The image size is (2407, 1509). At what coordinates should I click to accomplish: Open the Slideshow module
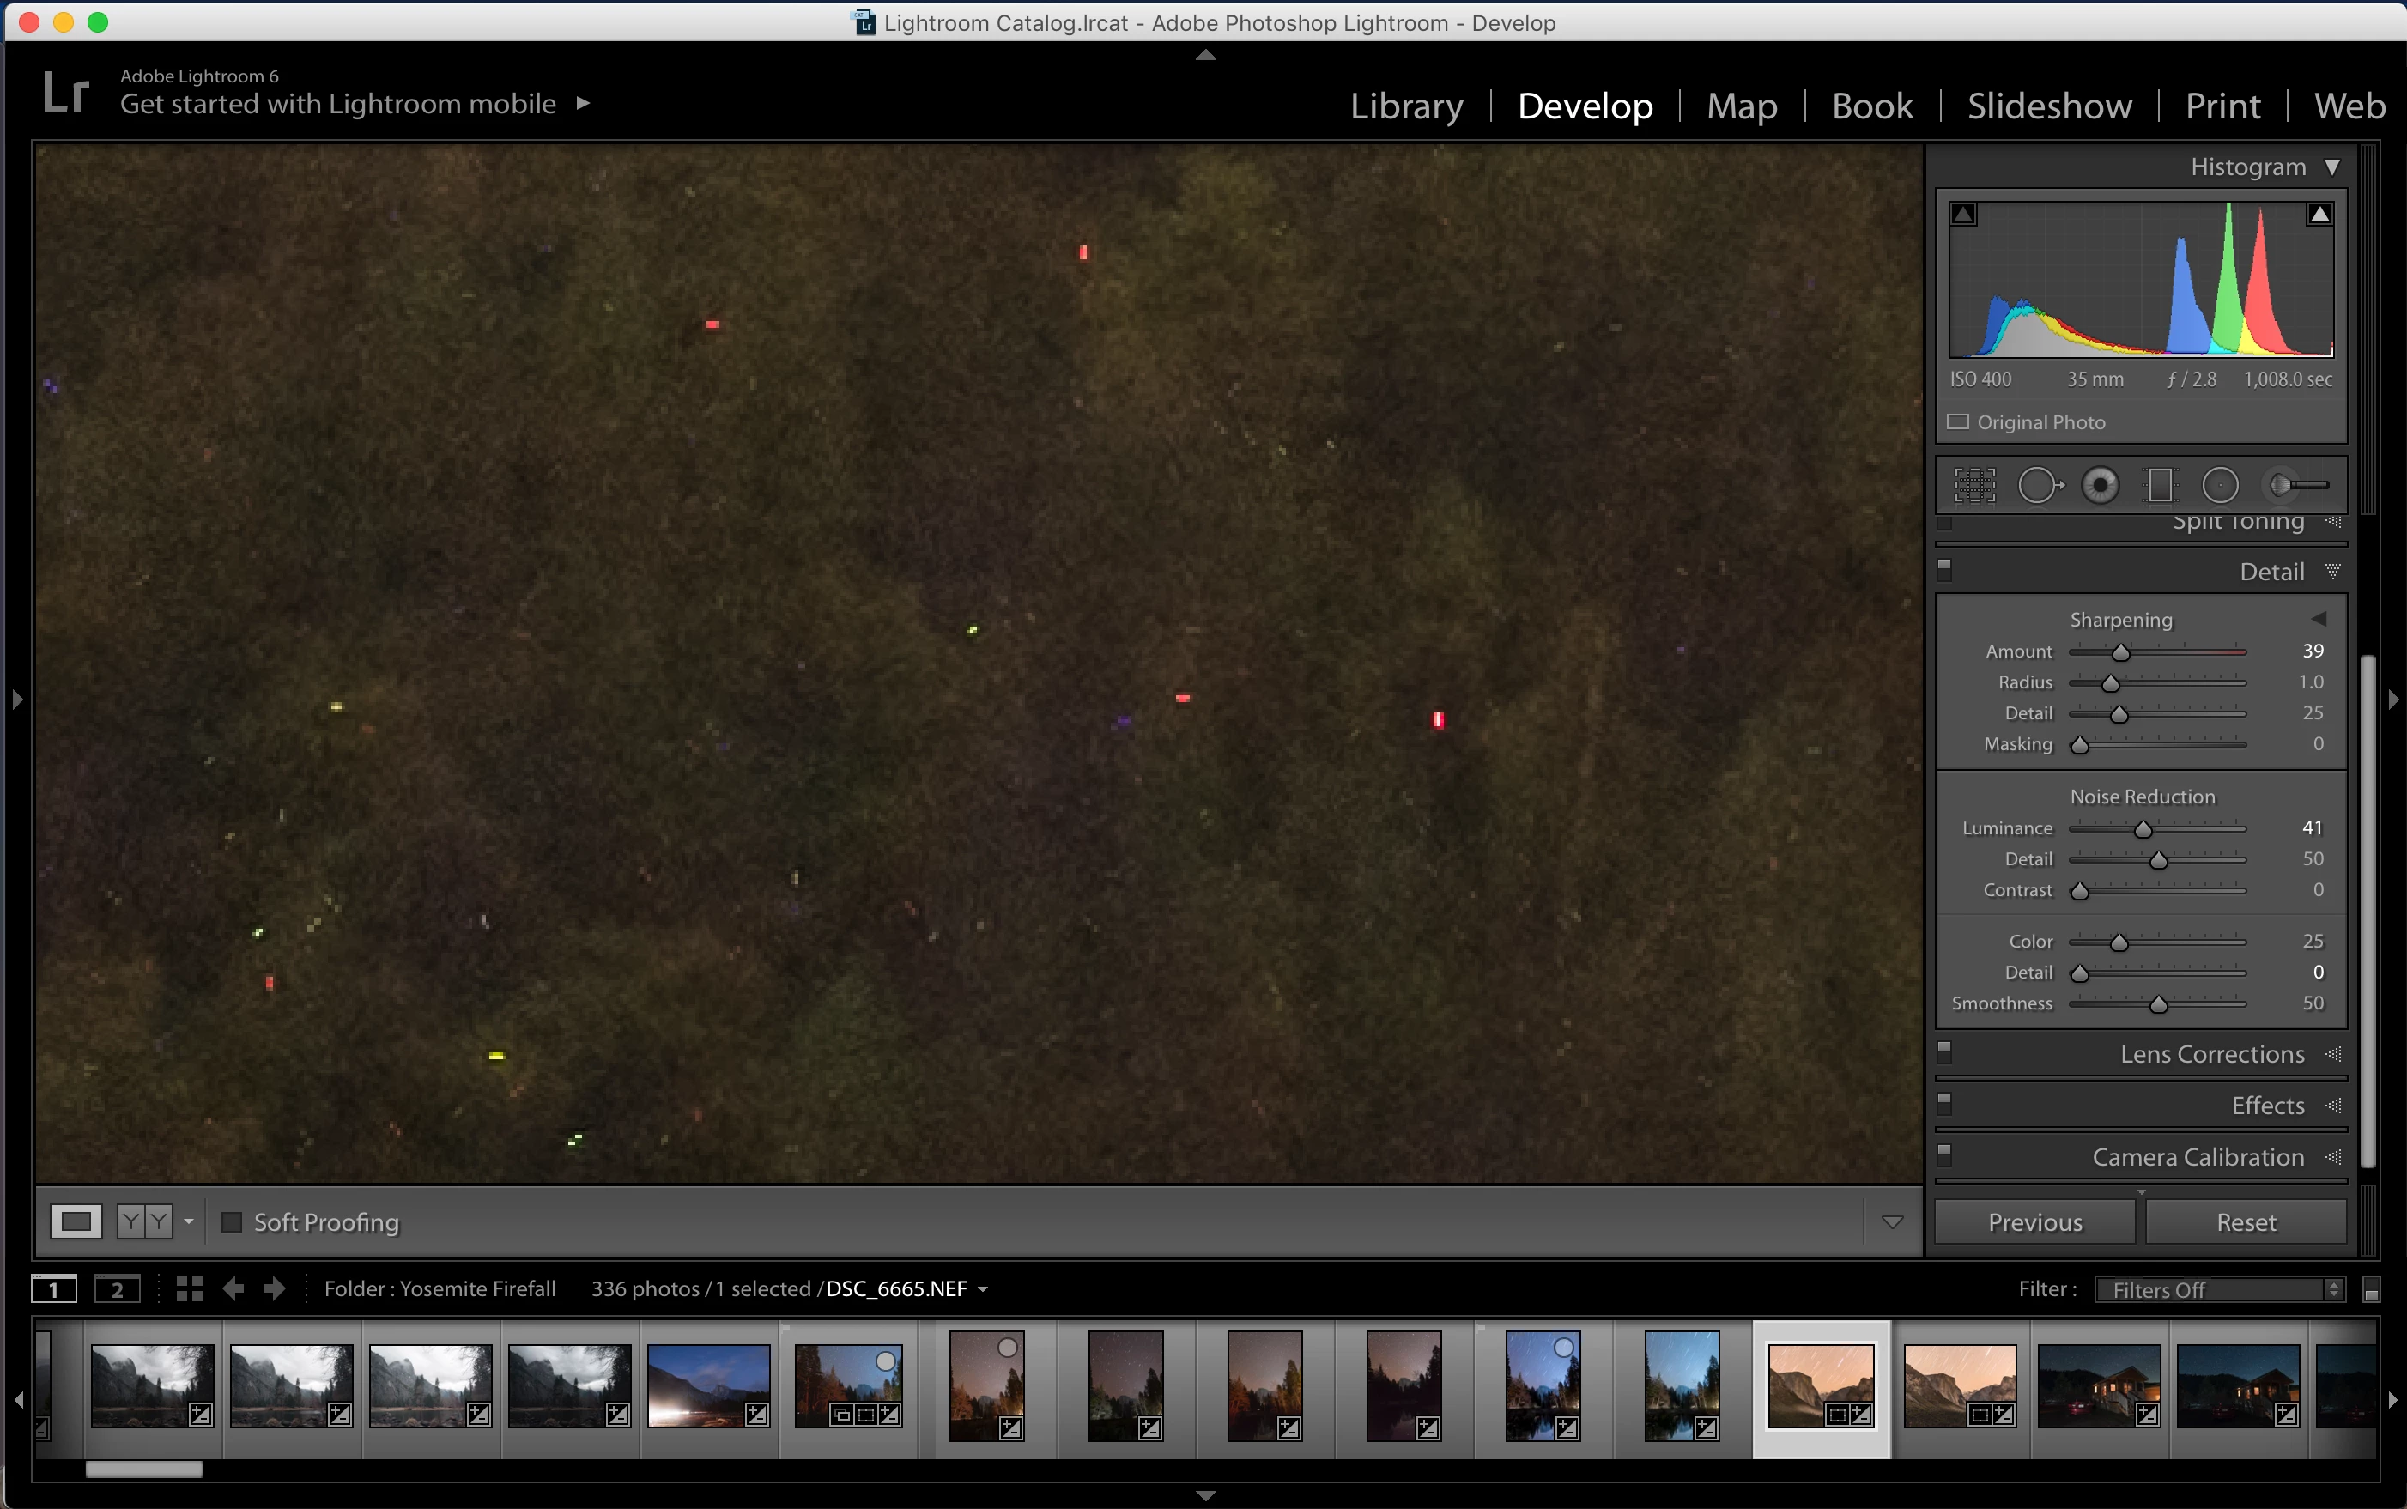2049,106
